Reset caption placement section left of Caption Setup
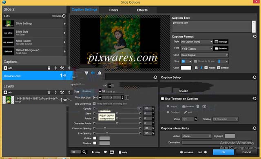The width and height of the screenshot is (261, 159). [155, 77]
